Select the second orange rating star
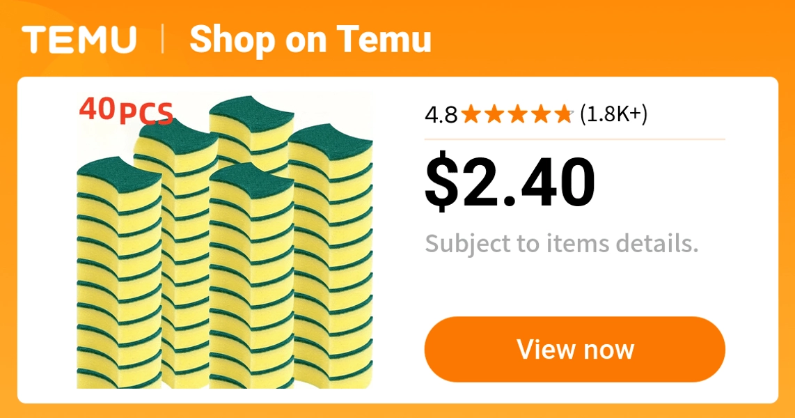 point(495,114)
